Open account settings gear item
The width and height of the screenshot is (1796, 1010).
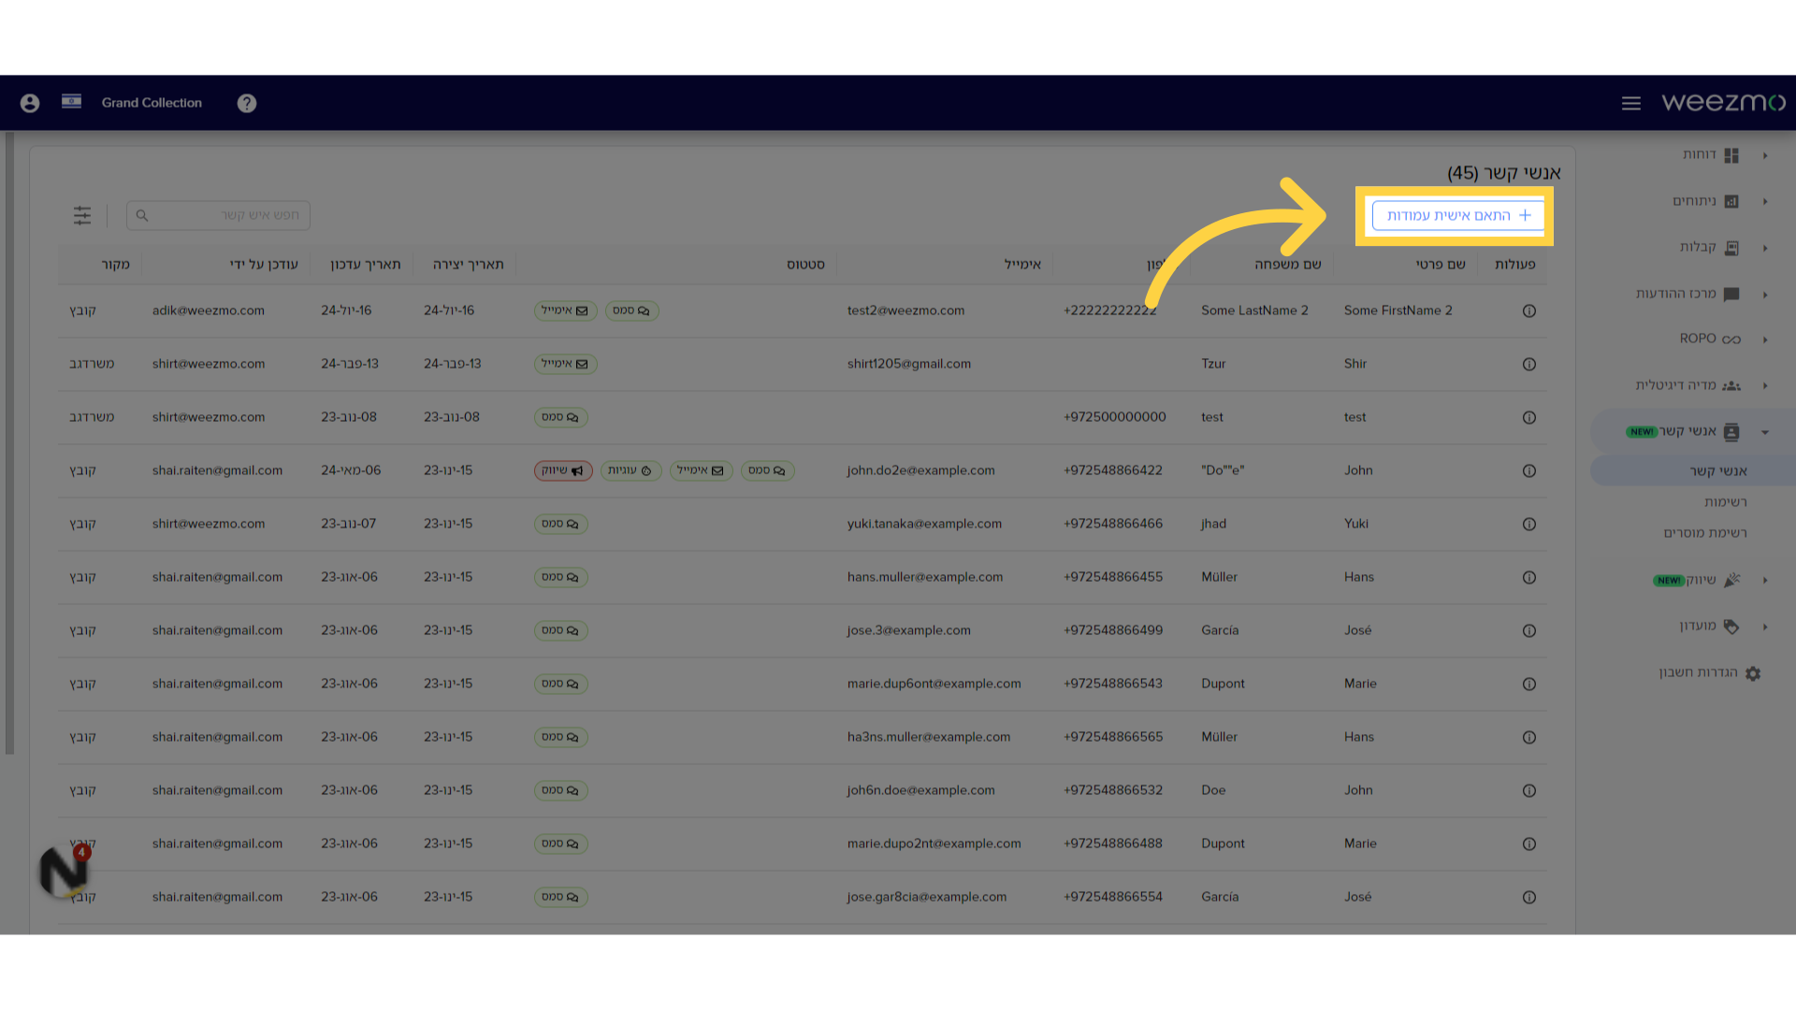pyautogui.click(x=1753, y=673)
